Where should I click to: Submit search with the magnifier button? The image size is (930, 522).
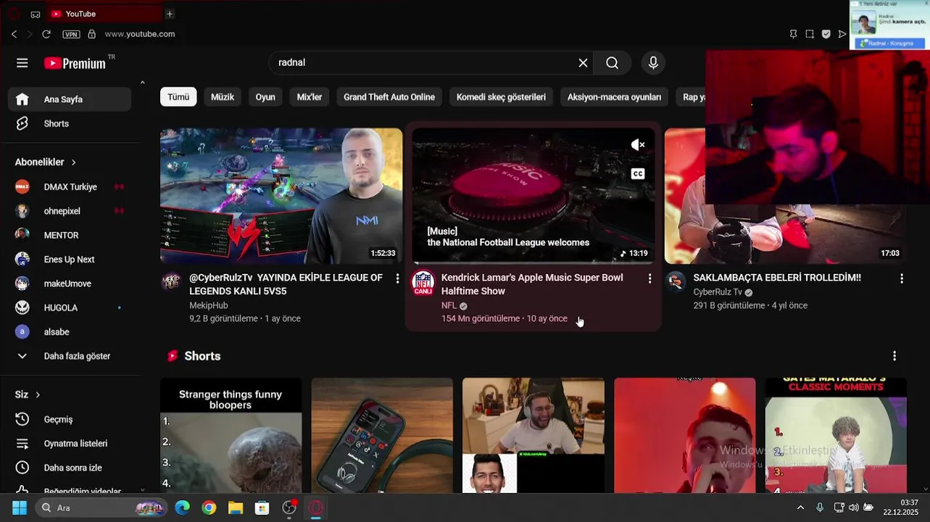[613, 63]
